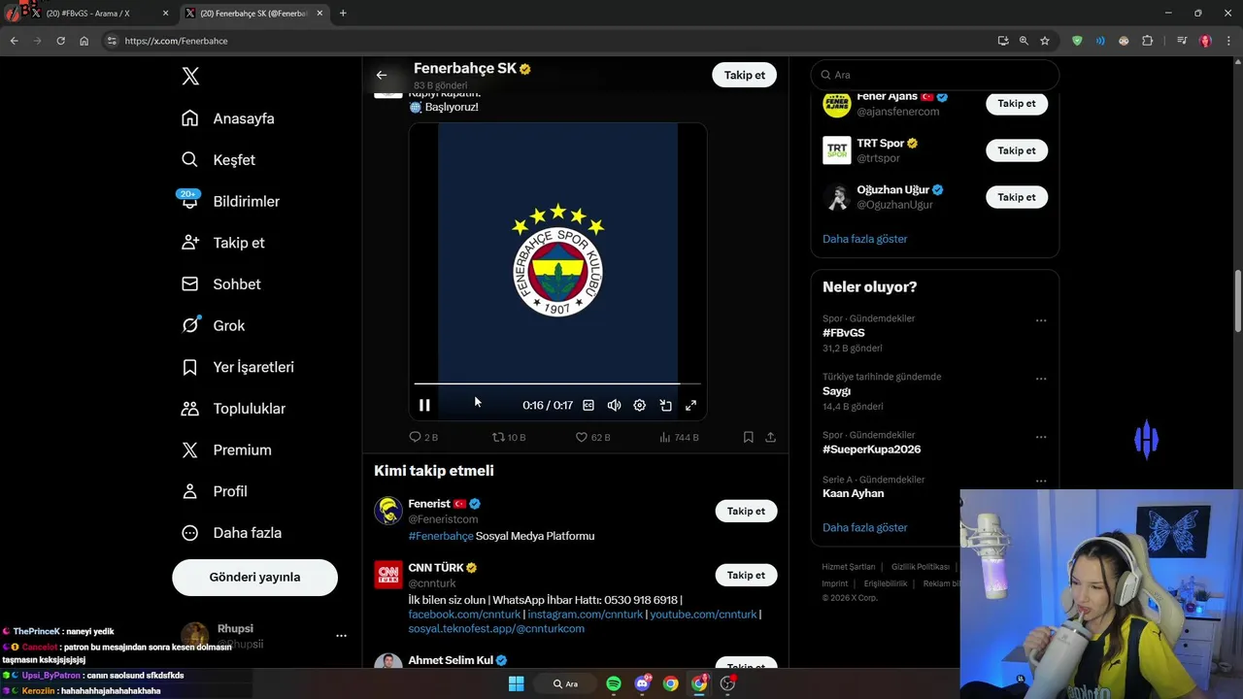1243x699 pixels.
Task: Follow Fener Ajans account
Action: (x=1017, y=104)
